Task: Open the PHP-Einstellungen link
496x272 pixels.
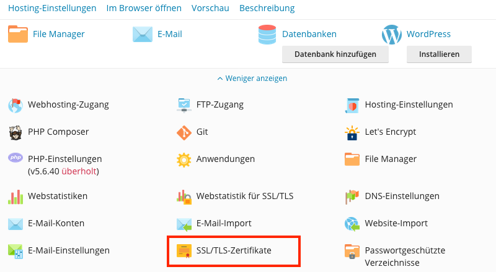Action: (x=64, y=159)
